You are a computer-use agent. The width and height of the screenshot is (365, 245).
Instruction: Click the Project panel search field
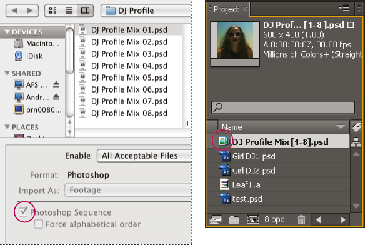tap(283, 107)
